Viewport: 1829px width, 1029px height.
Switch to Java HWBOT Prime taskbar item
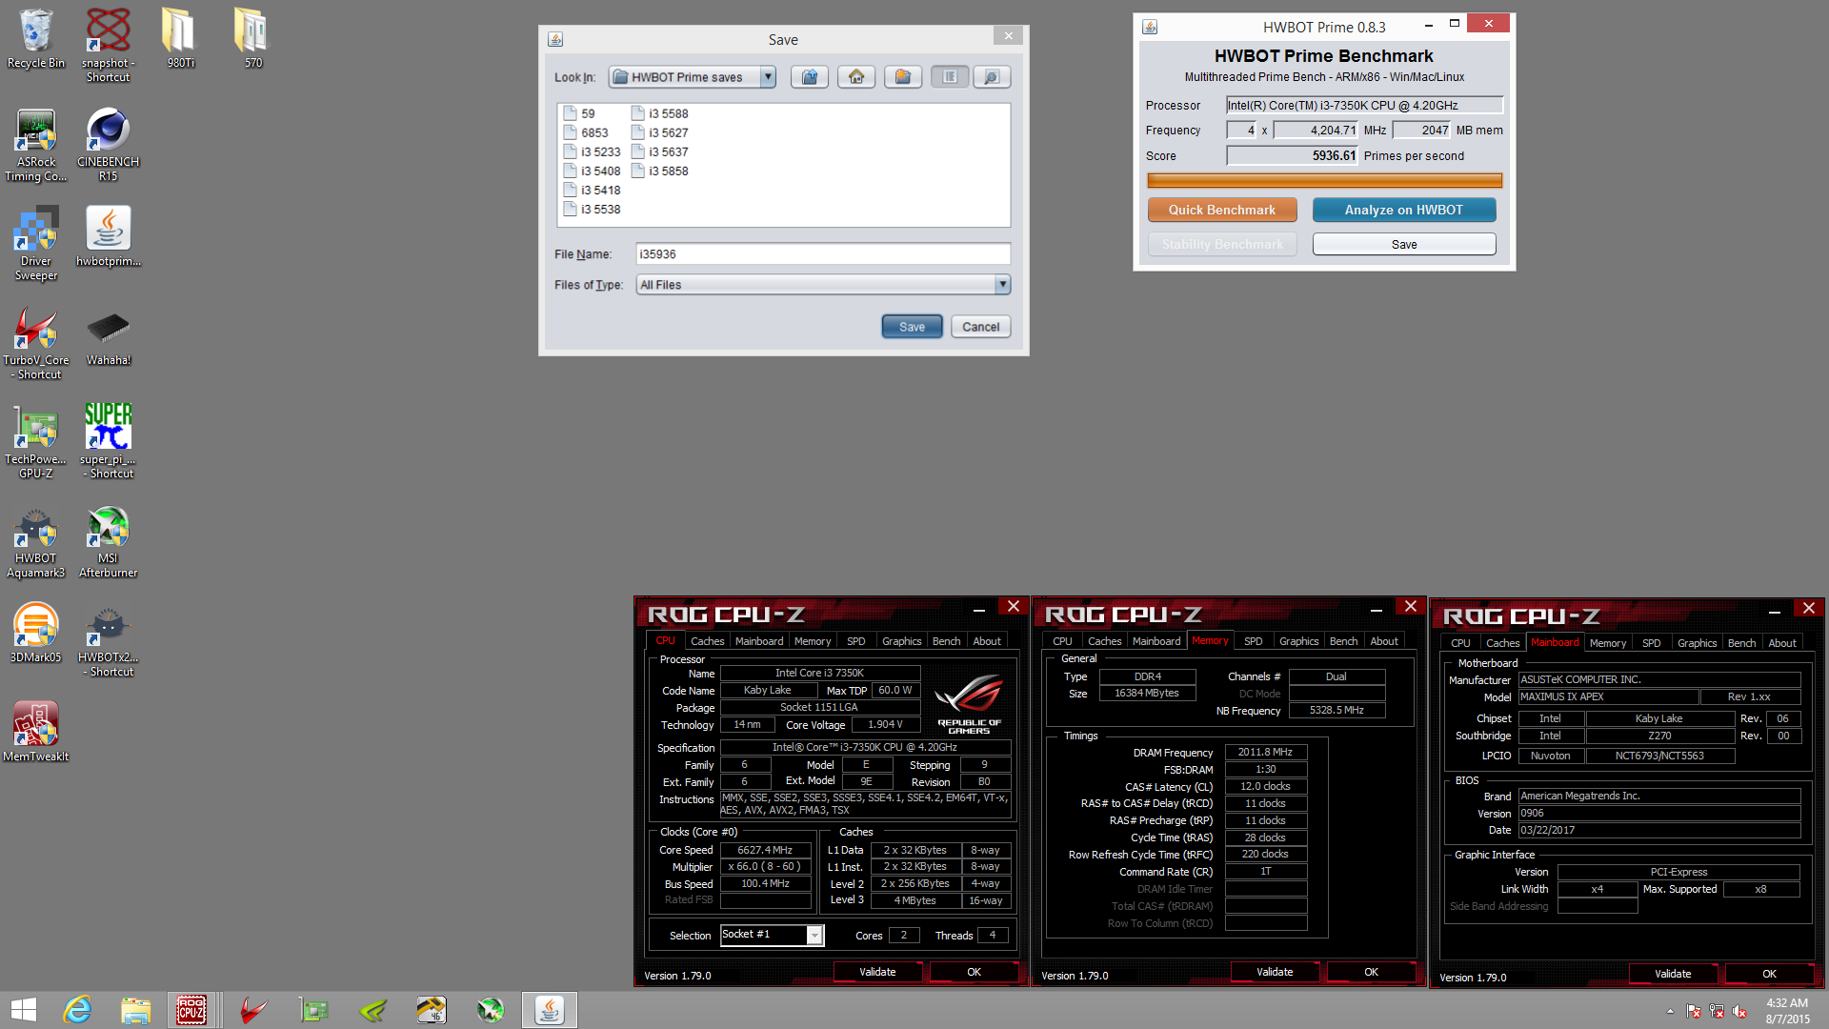[550, 1010]
